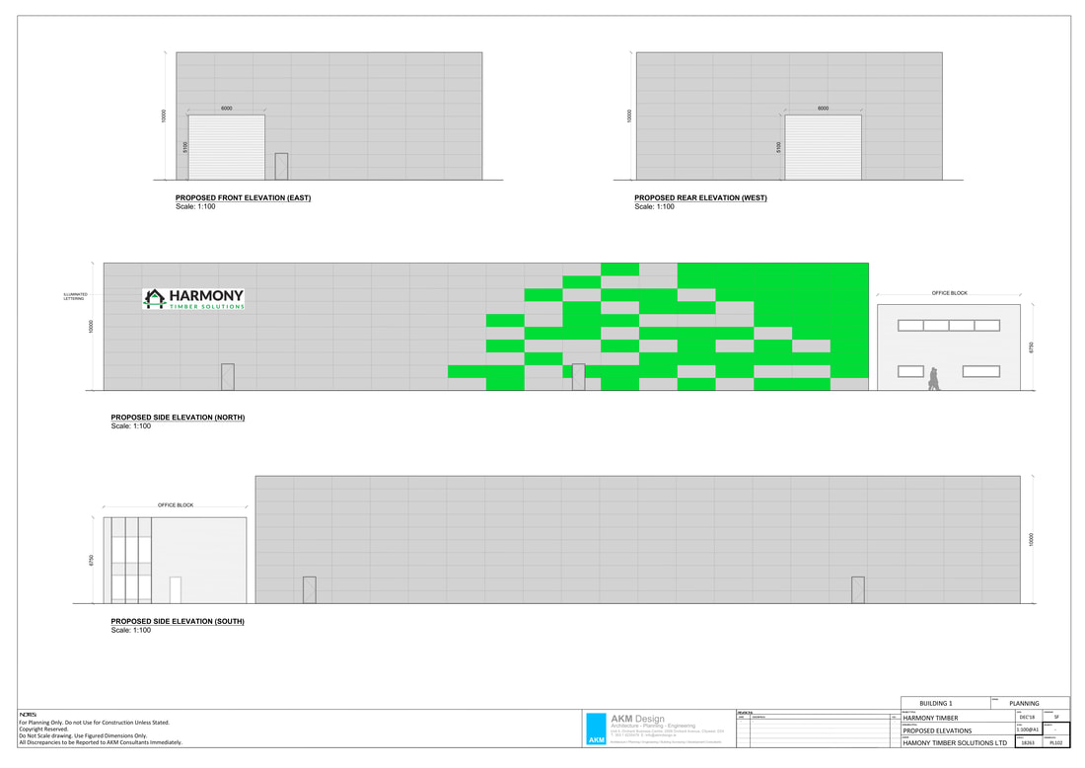Click the BUILDING 1 title block cell
This screenshot has width=1085, height=768.
click(936, 703)
